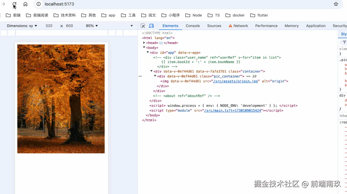Image resolution: width=347 pixels, height=194 pixels.
Task: Activate the inspect element picker icon
Action: (x=143, y=26)
